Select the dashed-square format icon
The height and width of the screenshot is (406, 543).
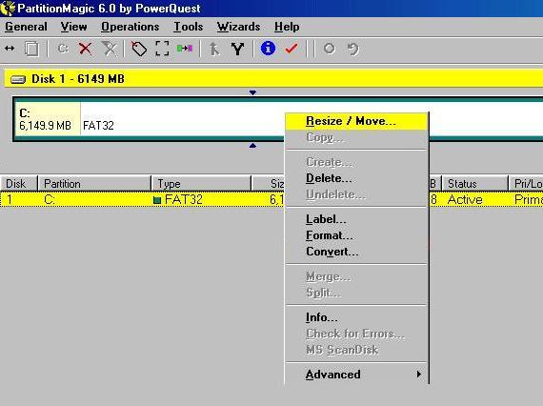162,49
